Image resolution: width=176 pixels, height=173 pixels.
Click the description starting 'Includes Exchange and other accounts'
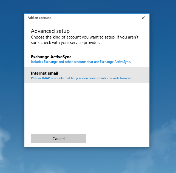(81, 62)
